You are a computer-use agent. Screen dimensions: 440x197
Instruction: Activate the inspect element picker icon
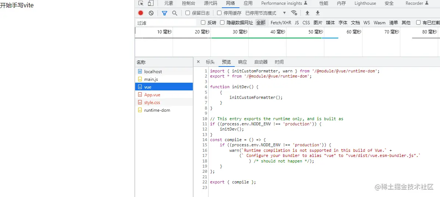[141, 3]
